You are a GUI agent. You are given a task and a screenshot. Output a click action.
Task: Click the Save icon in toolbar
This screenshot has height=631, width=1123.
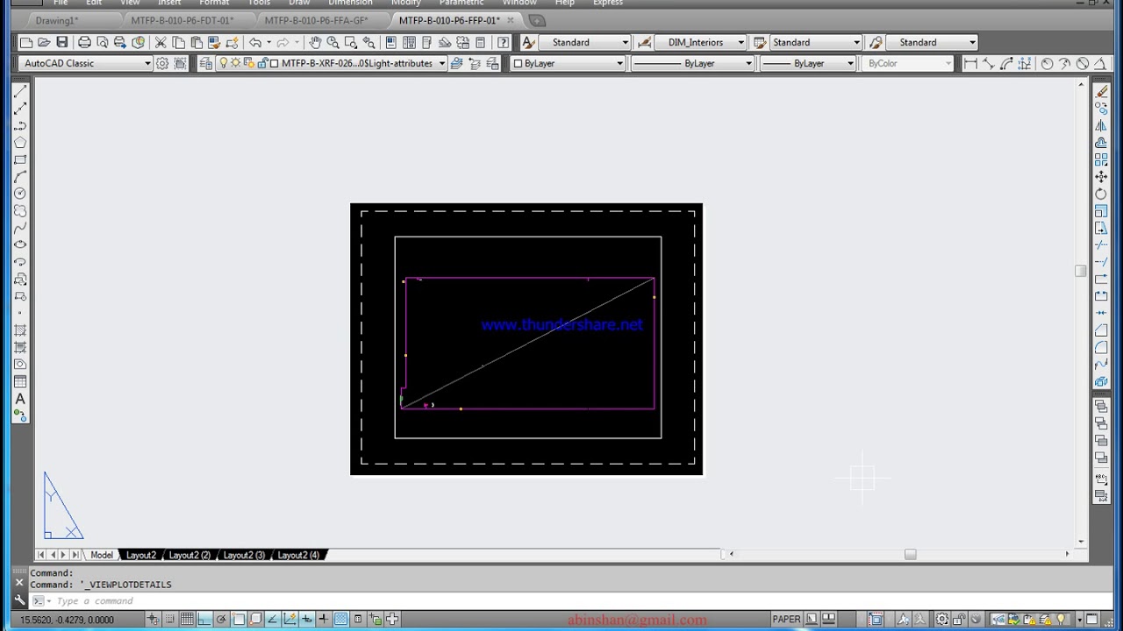(x=61, y=42)
